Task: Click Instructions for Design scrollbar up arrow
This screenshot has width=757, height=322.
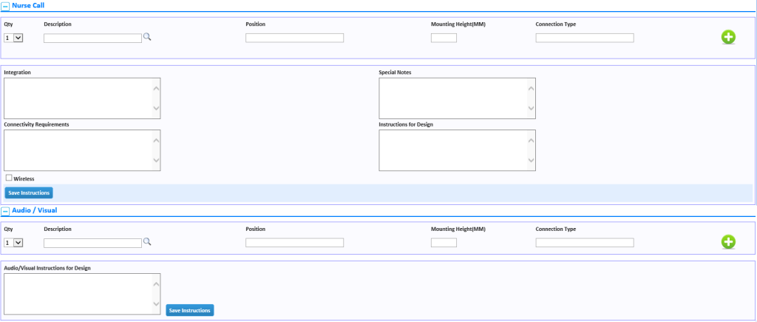Action: point(531,140)
